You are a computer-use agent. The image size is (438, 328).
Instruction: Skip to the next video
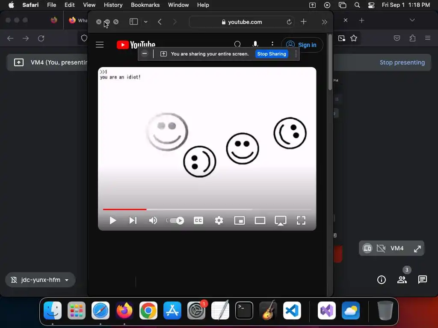(133, 221)
